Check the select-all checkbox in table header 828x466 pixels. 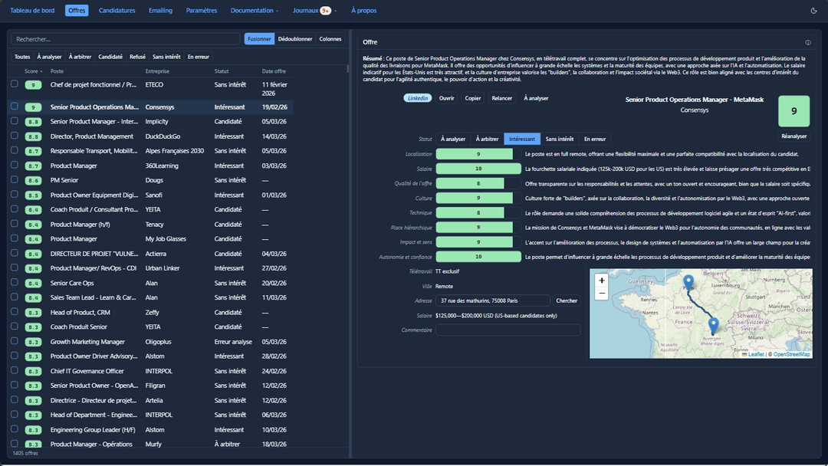tap(15, 71)
